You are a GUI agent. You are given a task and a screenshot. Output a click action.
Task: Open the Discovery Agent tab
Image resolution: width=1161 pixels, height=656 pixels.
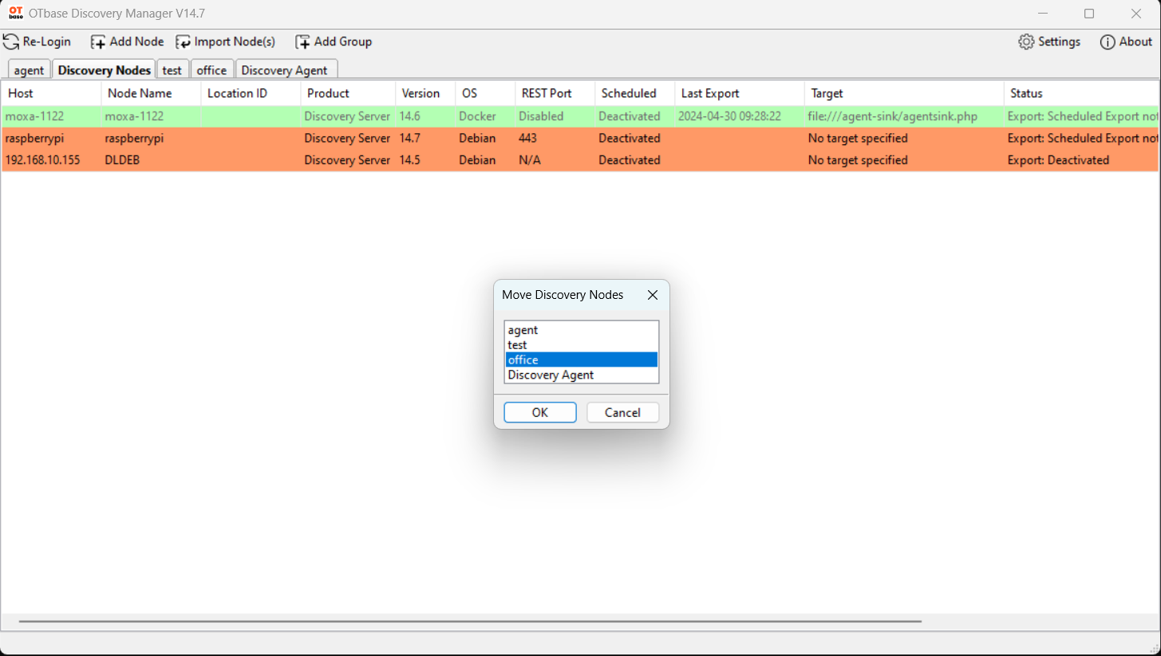pos(285,70)
